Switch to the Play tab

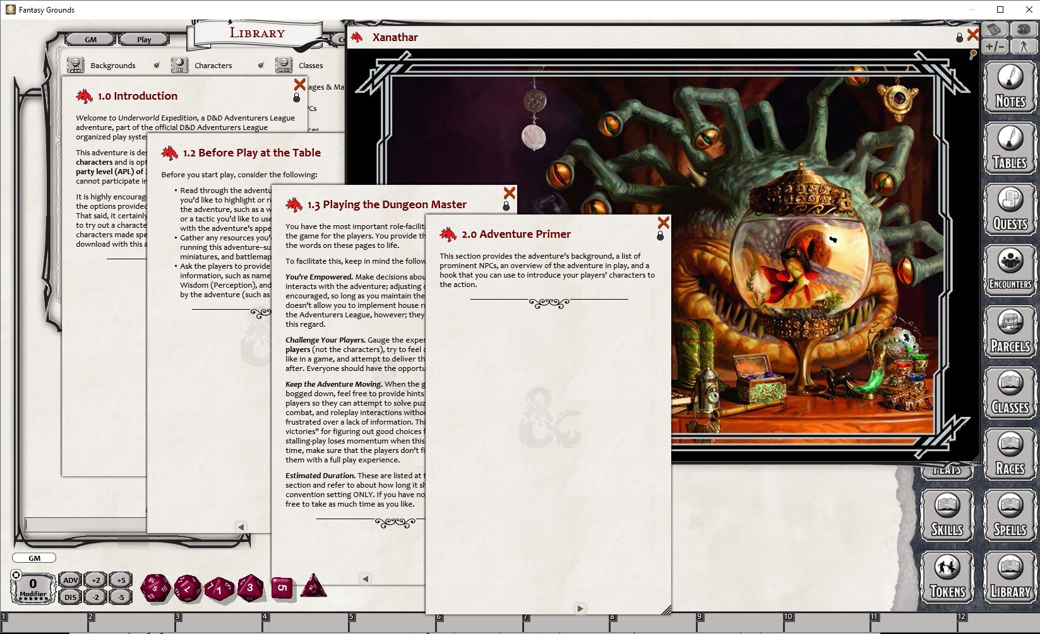pyautogui.click(x=144, y=39)
